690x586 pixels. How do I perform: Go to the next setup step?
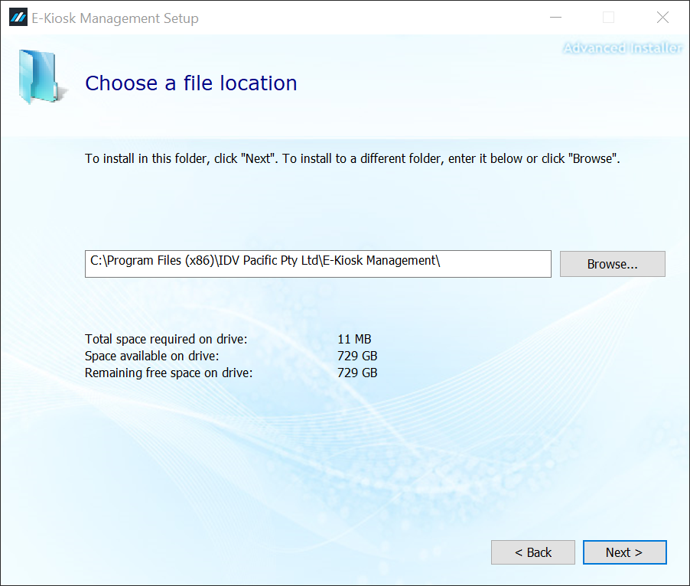624,552
